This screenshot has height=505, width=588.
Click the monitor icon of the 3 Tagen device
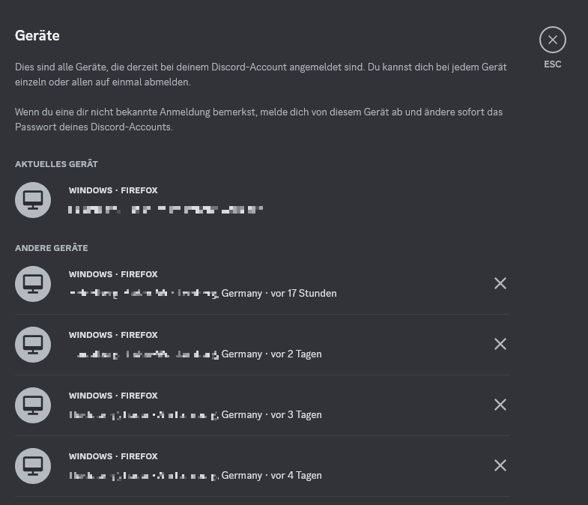(33, 405)
